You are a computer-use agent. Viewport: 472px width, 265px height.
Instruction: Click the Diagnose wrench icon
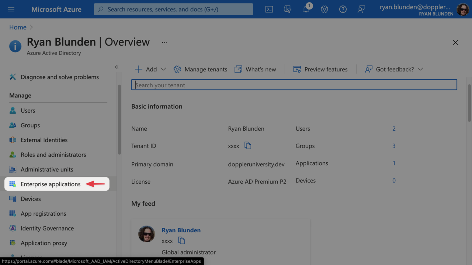tap(13, 77)
